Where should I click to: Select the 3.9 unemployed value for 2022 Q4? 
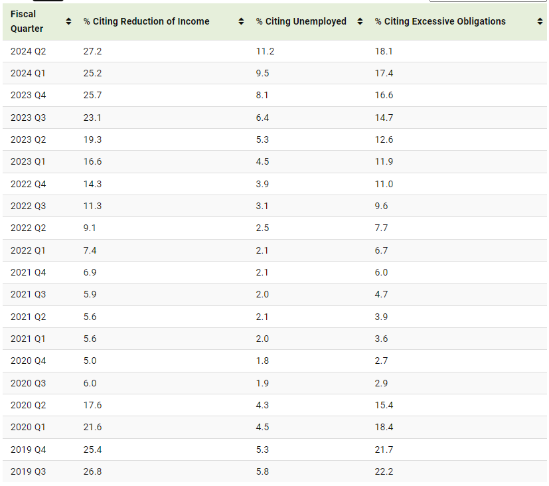click(262, 184)
